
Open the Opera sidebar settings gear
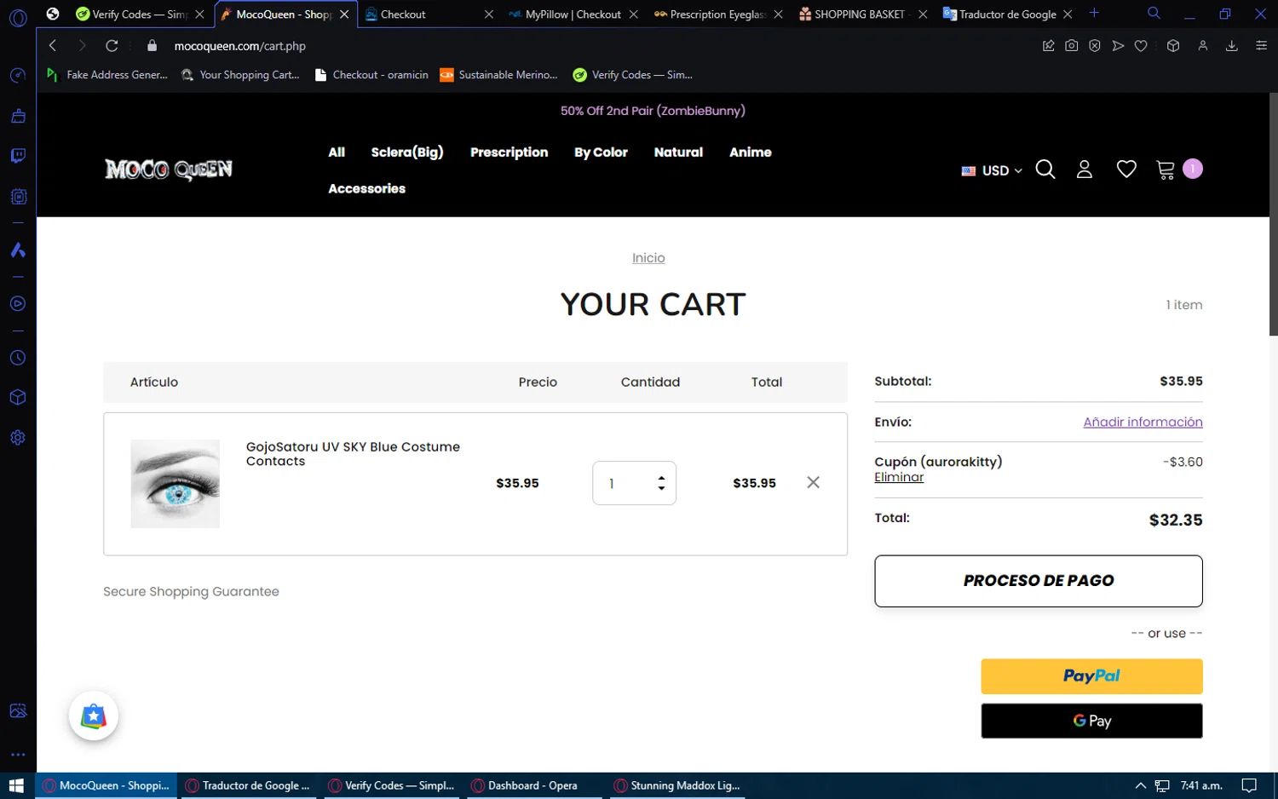[18, 438]
